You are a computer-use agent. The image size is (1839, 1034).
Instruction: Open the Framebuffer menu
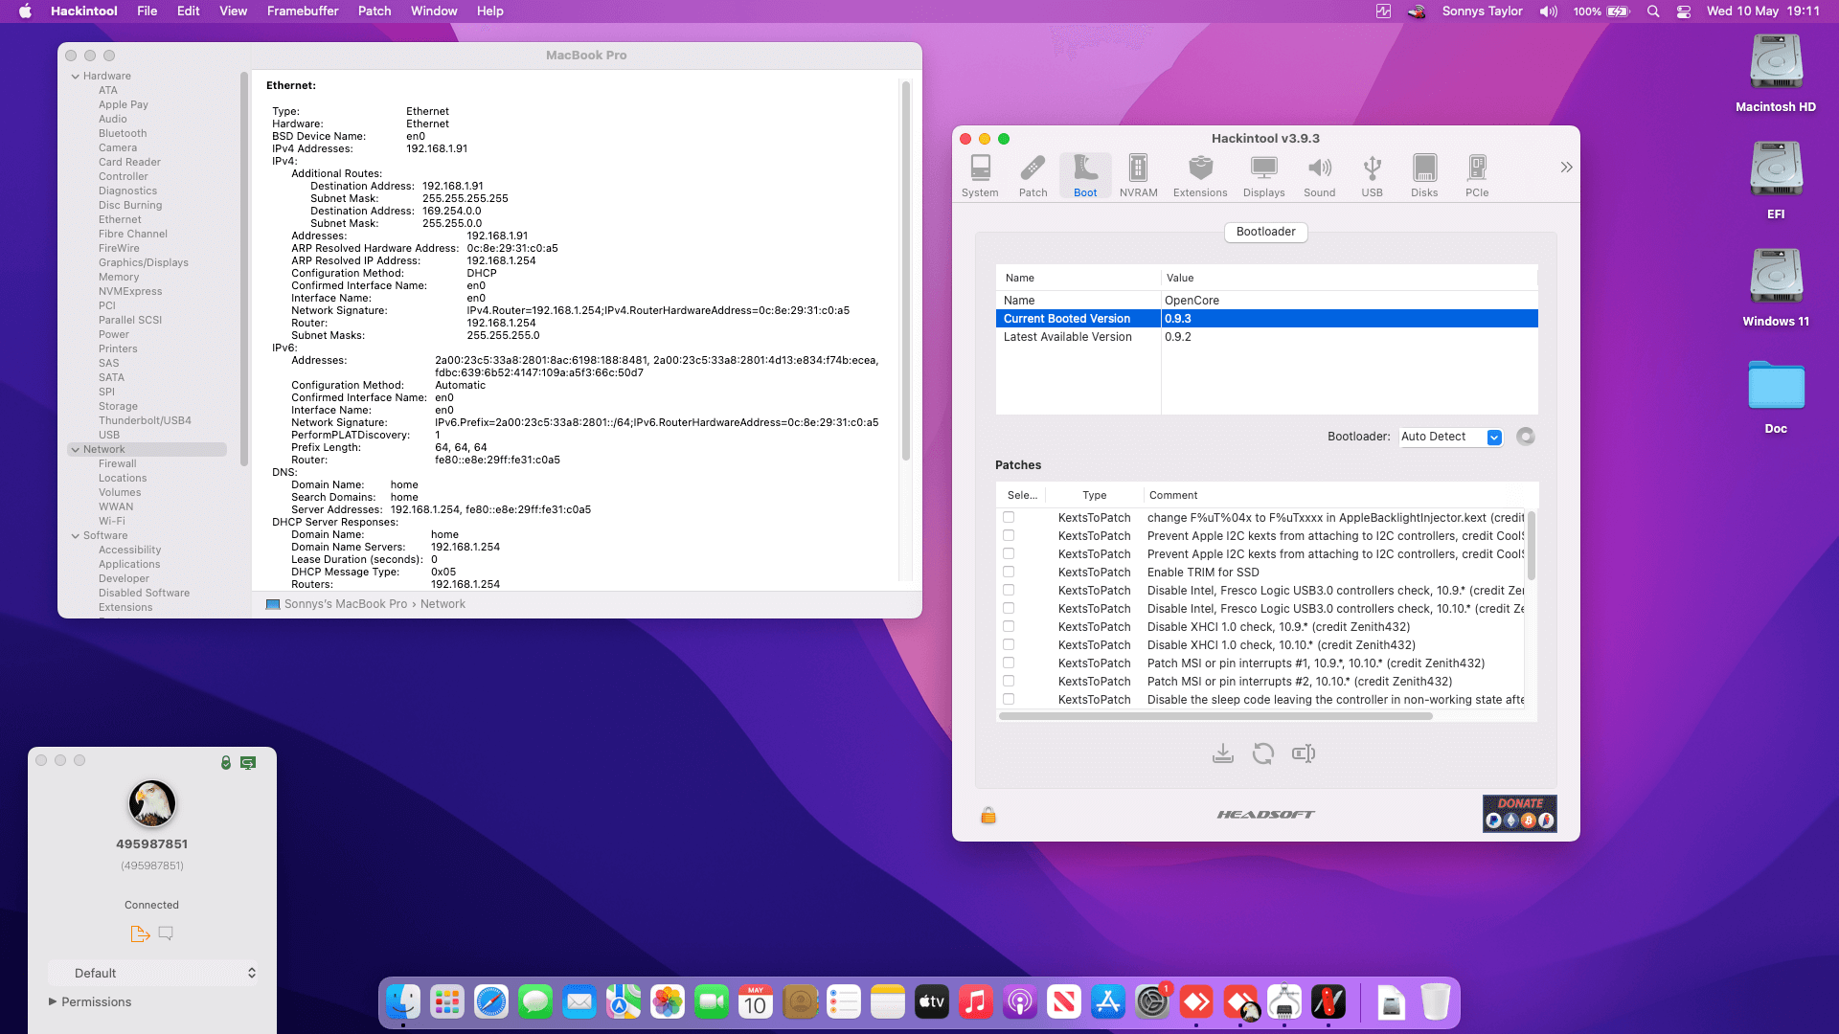(302, 11)
